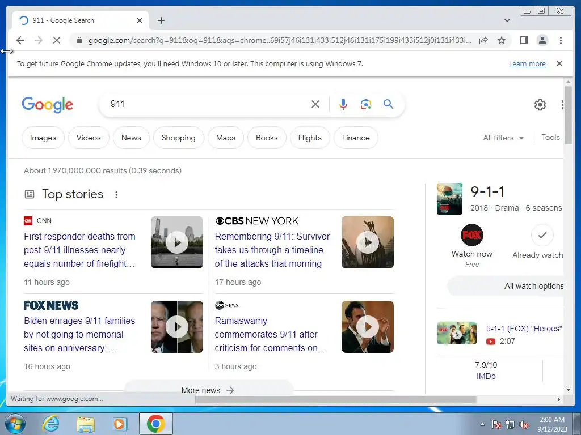Switch to Flights results
Screen dimensions: 581x435
310,138
